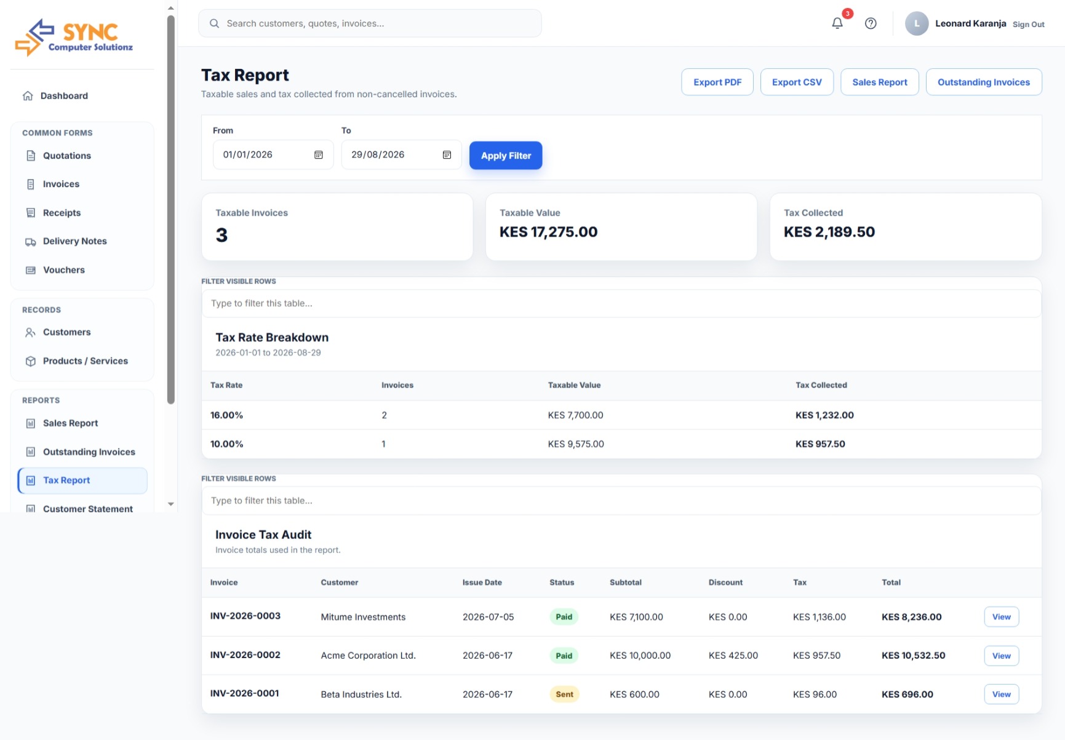Click the Receipts sidebar icon
Image resolution: width=1065 pixels, height=740 pixels.
pyautogui.click(x=31, y=213)
